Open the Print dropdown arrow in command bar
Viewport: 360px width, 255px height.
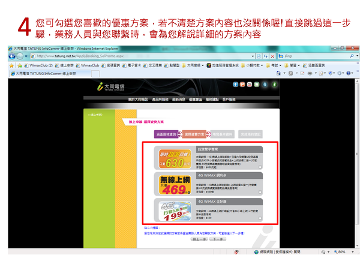[316, 73]
